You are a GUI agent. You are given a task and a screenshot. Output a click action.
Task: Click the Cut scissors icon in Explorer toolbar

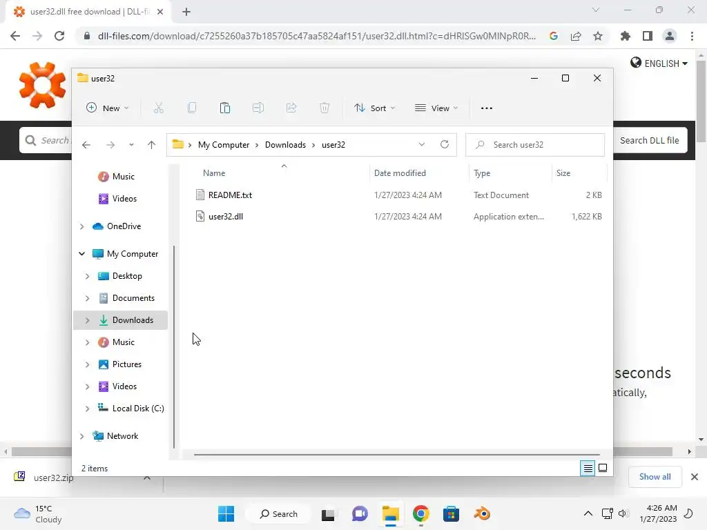tap(158, 108)
